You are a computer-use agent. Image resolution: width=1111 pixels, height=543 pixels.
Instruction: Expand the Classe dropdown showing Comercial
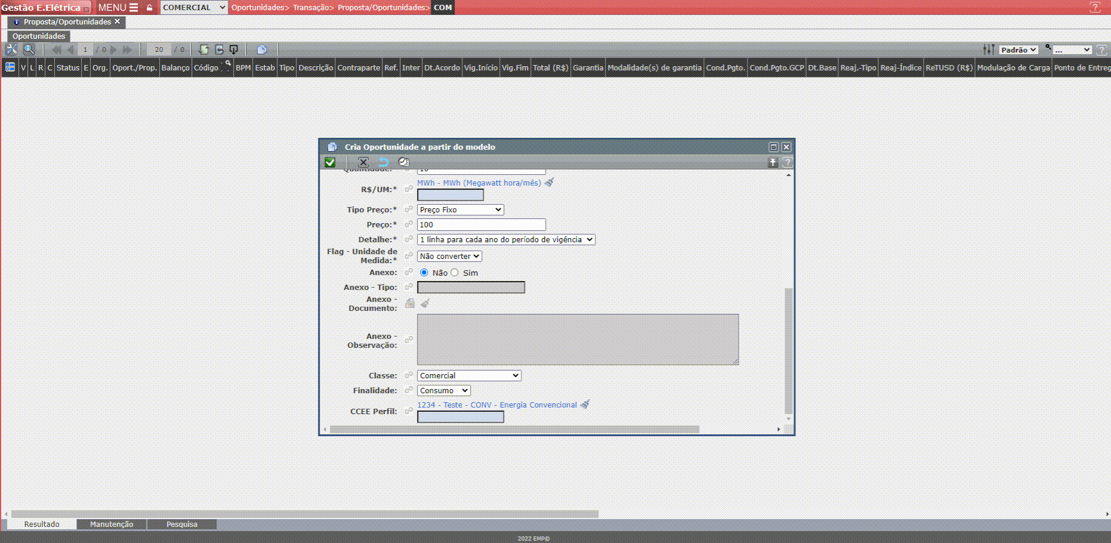(x=469, y=375)
